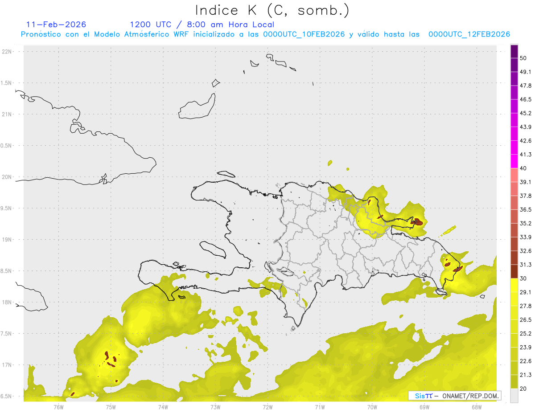Click the "71W" longitude label
This screenshot has height=413, width=535.
tap(320, 407)
